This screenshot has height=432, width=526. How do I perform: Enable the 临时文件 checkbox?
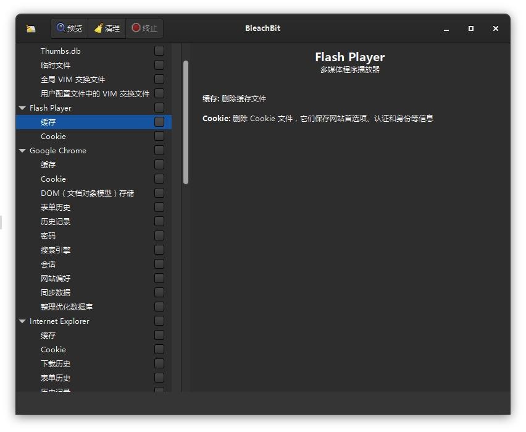tap(159, 65)
